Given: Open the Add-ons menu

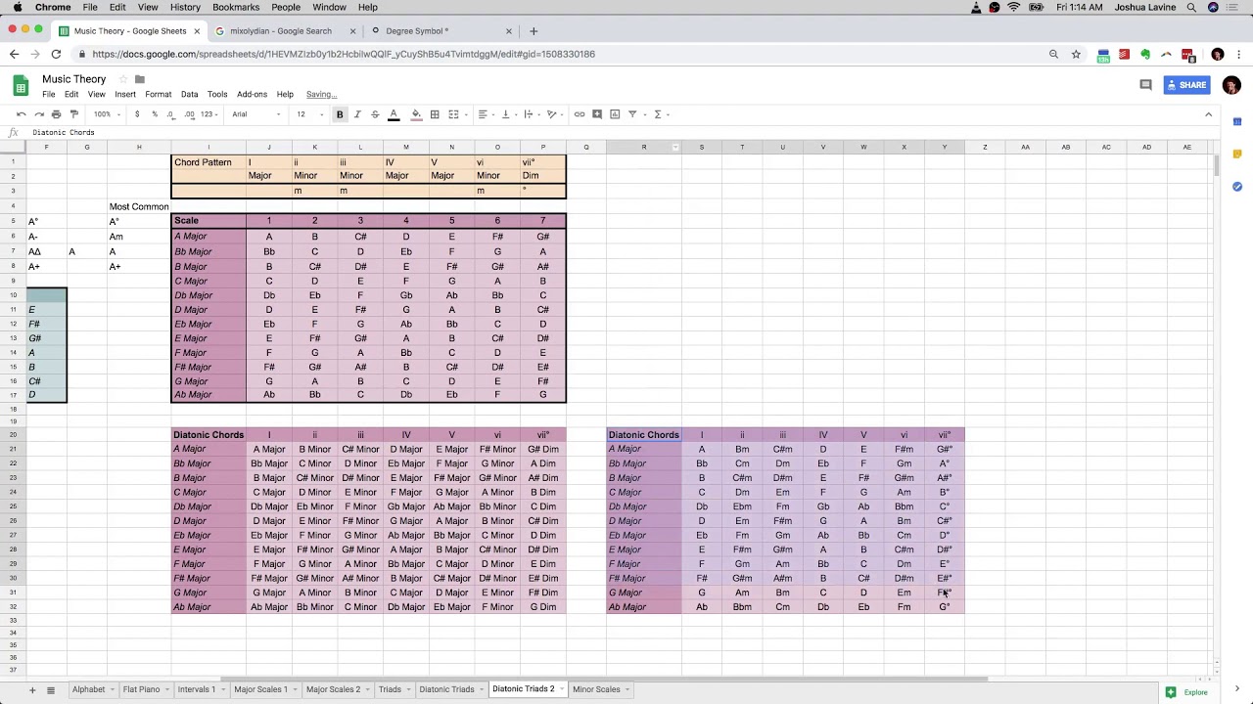Looking at the screenshot, I should (252, 95).
